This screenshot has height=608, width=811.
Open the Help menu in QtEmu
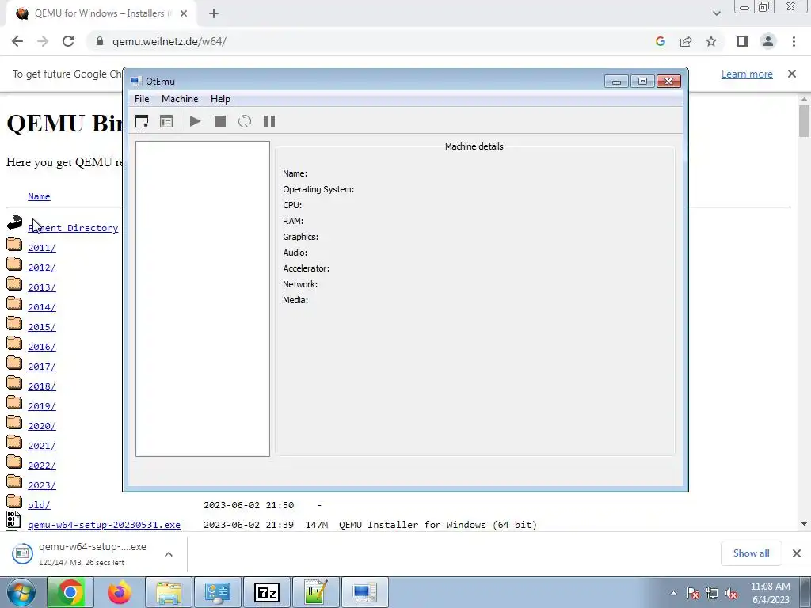220,99
